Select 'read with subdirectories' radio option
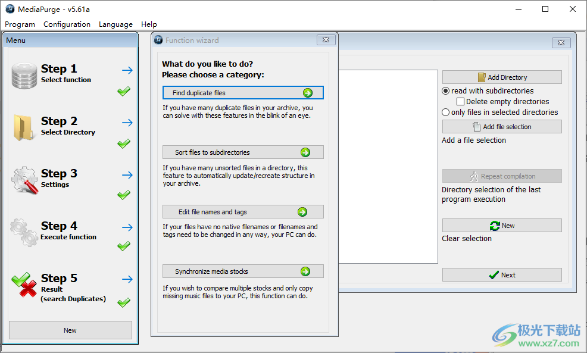This screenshot has height=353, width=587. pyautogui.click(x=446, y=91)
